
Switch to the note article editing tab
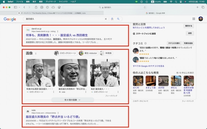(52, 13)
